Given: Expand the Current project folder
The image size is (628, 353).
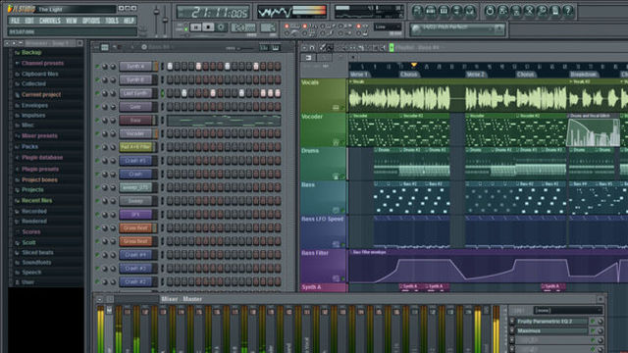Looking at the screenshot, I should (x=41, y=95).
